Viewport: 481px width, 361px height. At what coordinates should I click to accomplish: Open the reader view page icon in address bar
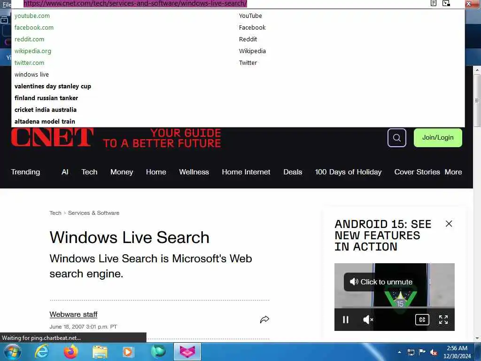coord(434,3)
